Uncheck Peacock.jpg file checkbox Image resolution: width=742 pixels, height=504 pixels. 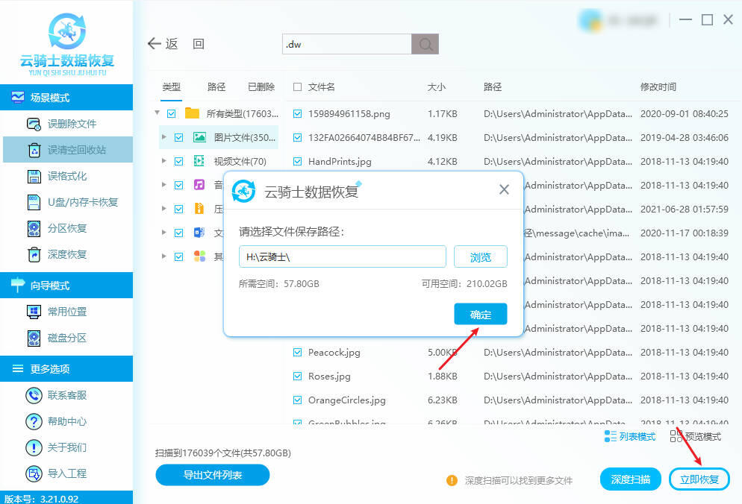click(x=297, y=352)
